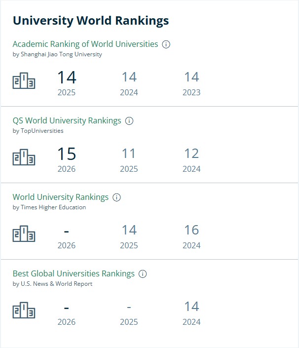Open info icon beside Times Higher Education World University Rankings

[116, 197]
